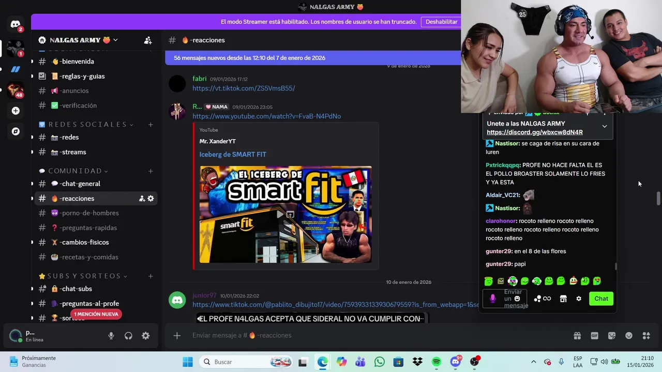Collapse the REDES SOCIALES category
The width and height of the screenshot is (662, 372).
click(x=86, y=125)
